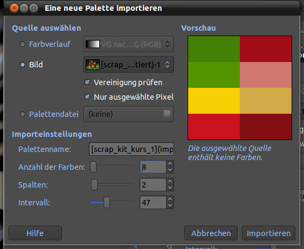Image resolution: width=304 pixels, height=249 pixels.
Task: Click the Importieren button
Action: 268,233
